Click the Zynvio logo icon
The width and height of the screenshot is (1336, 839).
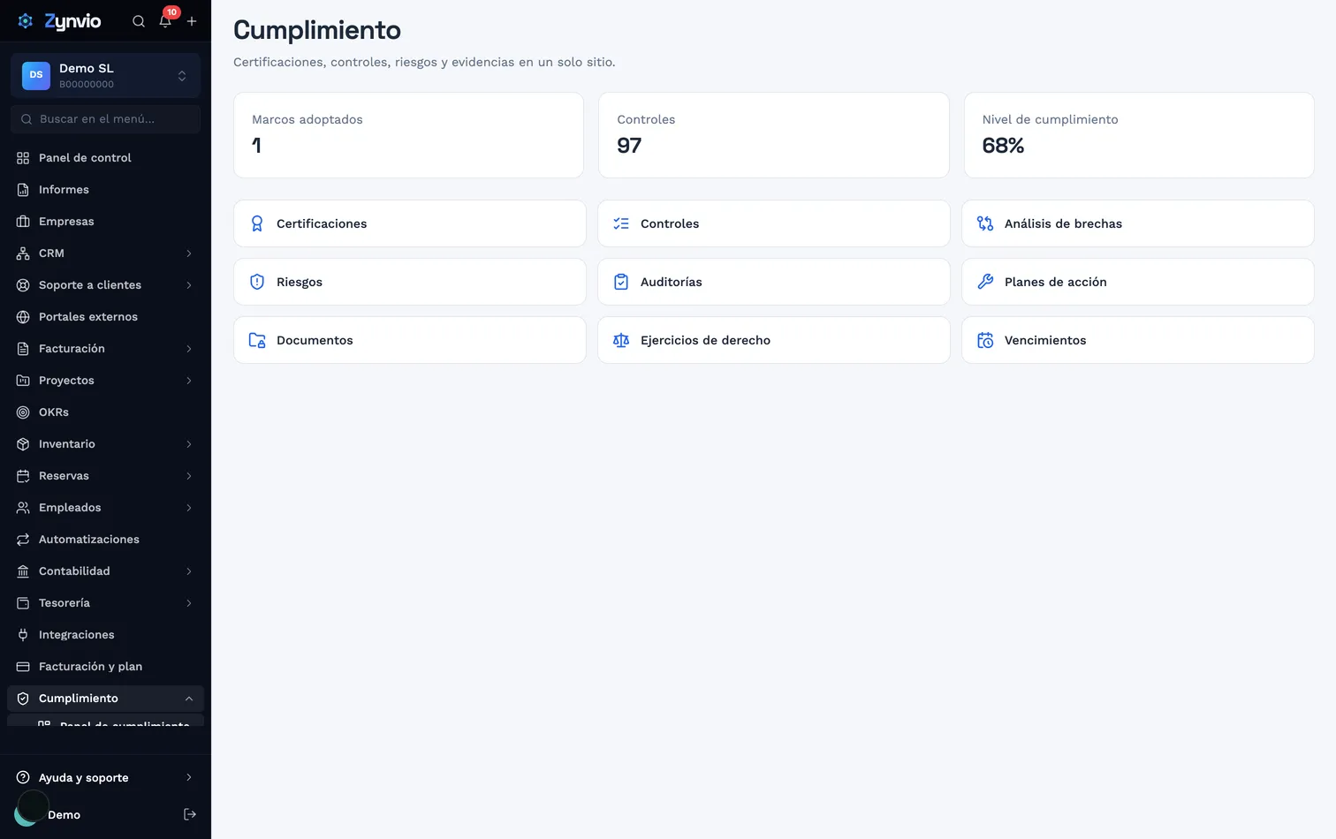pos(26,21)
